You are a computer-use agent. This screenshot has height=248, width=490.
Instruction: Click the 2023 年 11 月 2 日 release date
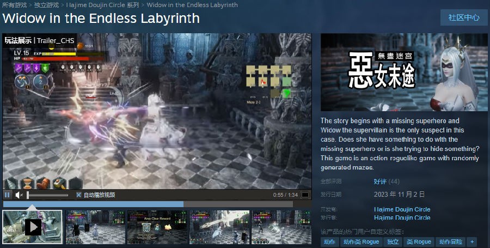(x=399, y=194)
